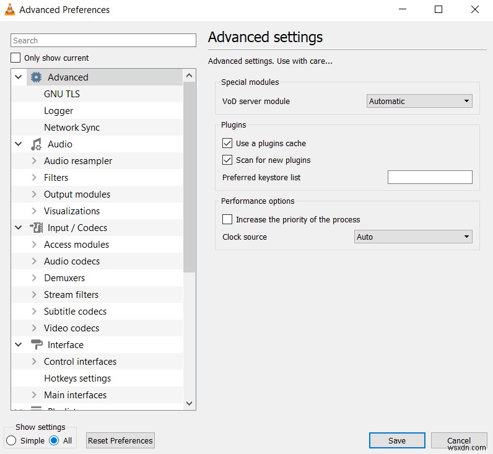
Task: Collapse the Advanced tree section
Action: (19, 77)
